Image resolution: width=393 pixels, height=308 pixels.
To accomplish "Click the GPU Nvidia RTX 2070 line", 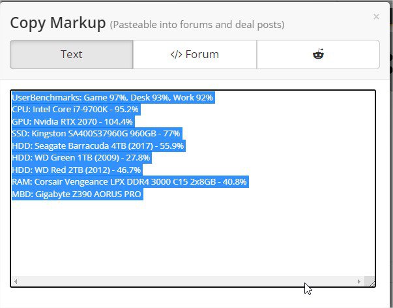I will click(x=72, y=122).
